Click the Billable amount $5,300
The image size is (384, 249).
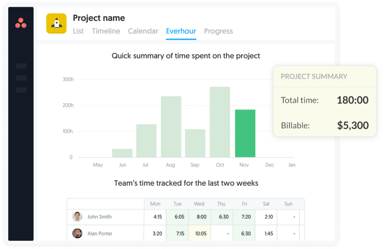point(353,126)
